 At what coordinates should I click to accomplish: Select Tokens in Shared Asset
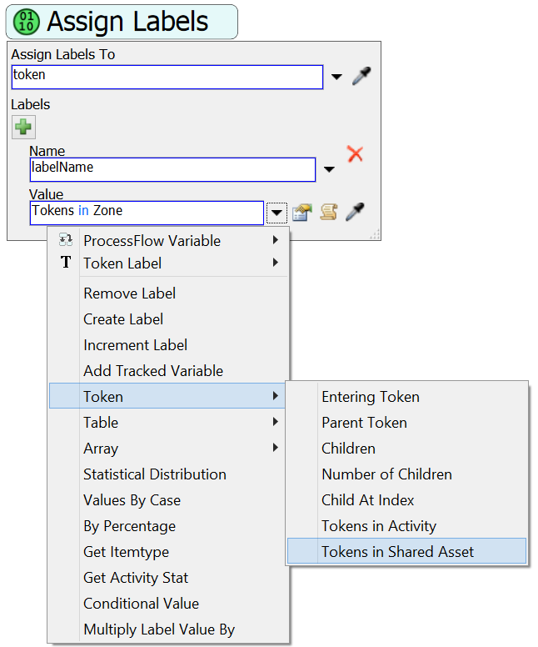pos(397,551)
